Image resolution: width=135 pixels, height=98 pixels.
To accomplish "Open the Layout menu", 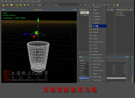I will tap(16, 1).
